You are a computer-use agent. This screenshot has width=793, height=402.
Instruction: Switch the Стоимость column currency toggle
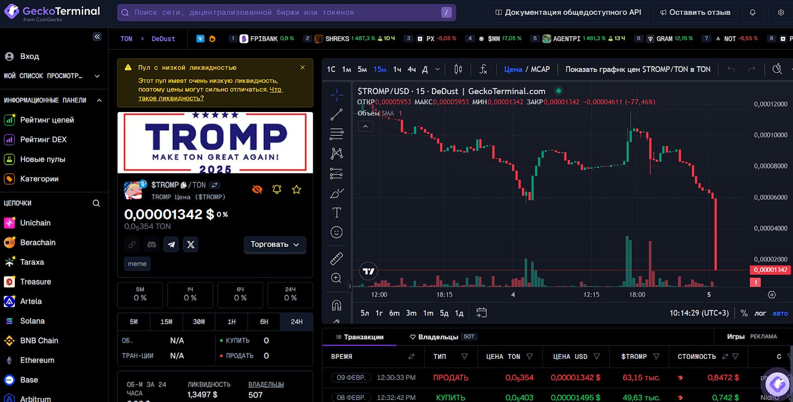[x=725, y=356]
